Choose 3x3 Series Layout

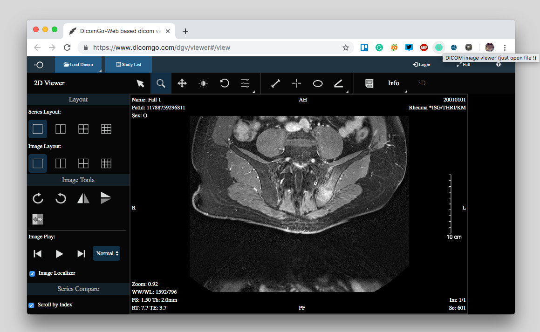coord(106,129)
